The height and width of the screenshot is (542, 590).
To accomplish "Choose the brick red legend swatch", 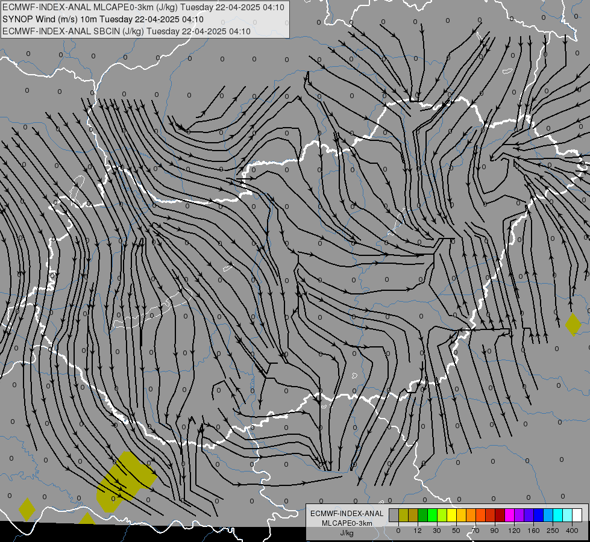I will [x=491, y=515].
